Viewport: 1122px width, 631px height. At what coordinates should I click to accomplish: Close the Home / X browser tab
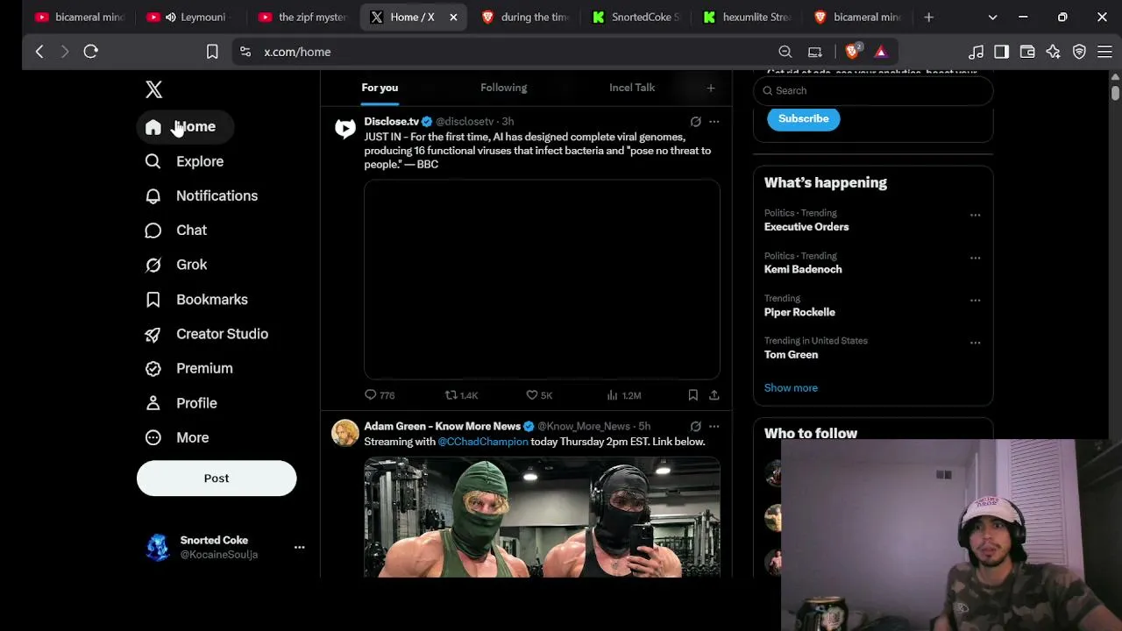pos(453,18)
